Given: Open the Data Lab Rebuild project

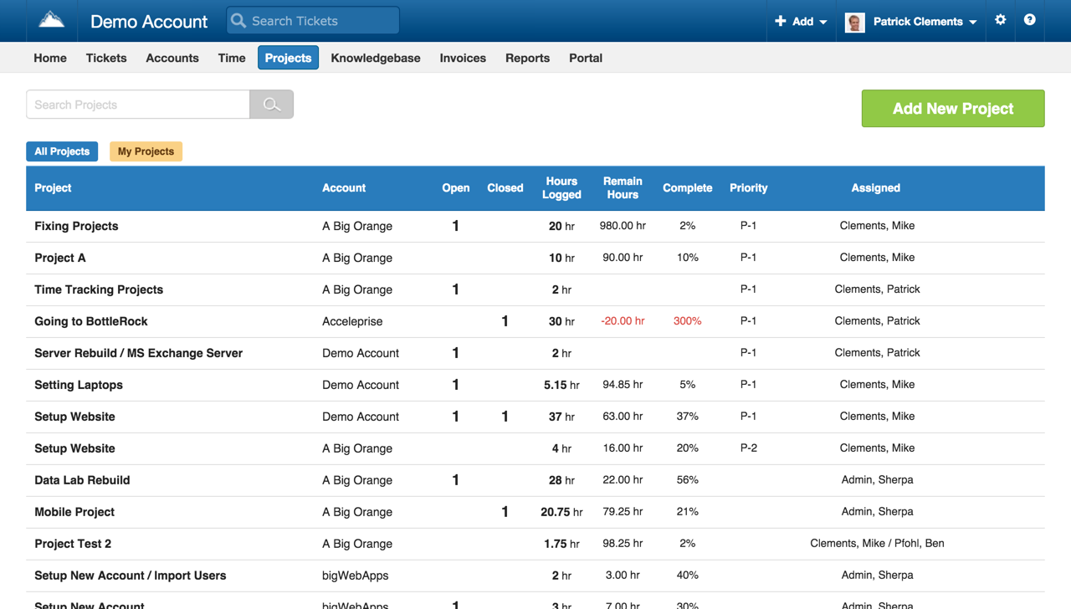Looking at the screenshot, I should tap(82, 480).
